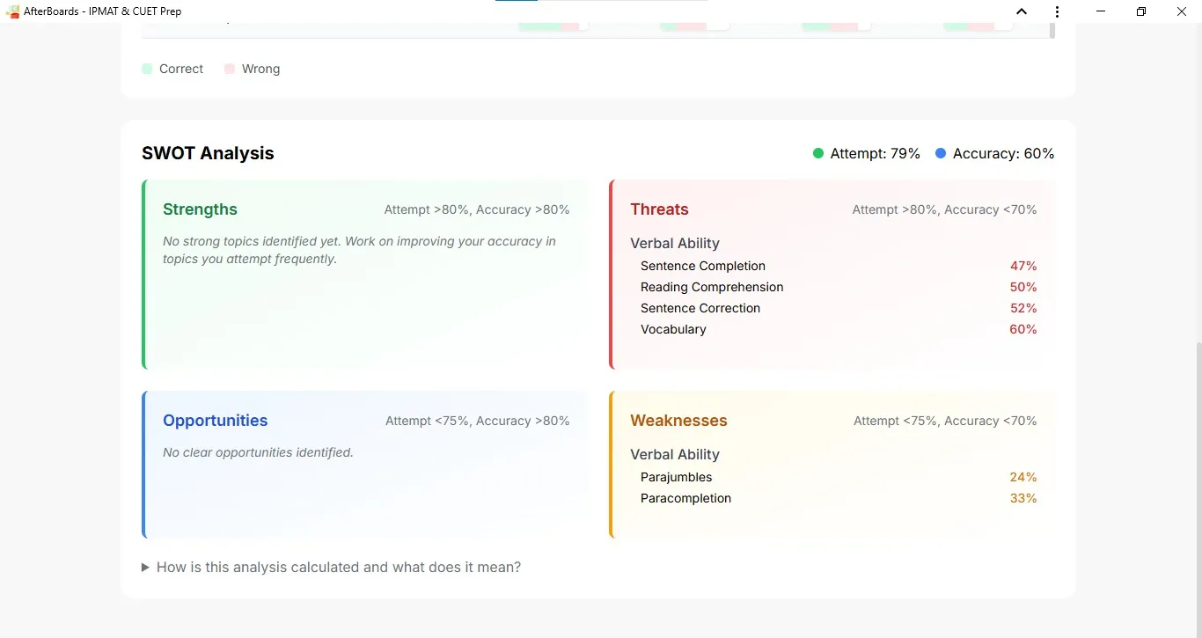Viewport: 1202px width, 638px height.
Task: Click Verbal Ability under Weaknesses
Action: [x=675, y=455]
